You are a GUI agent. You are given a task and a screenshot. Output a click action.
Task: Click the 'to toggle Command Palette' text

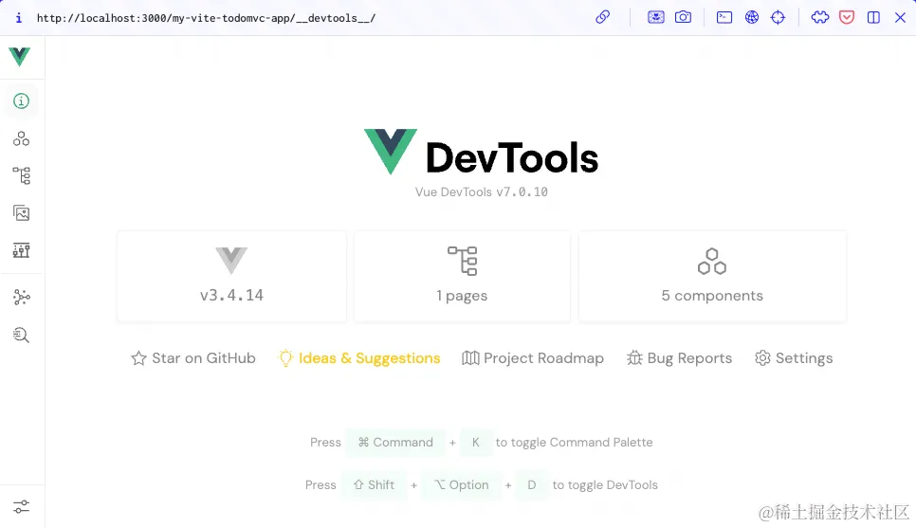click(575, 442)
